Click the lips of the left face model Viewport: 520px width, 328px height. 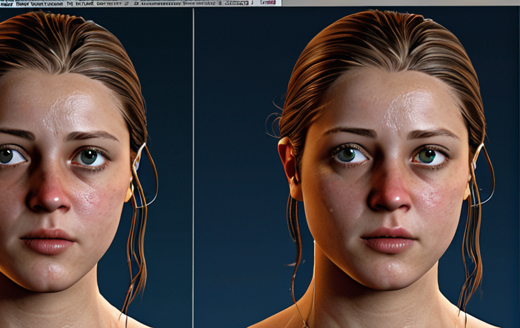(x=48, y=241)
